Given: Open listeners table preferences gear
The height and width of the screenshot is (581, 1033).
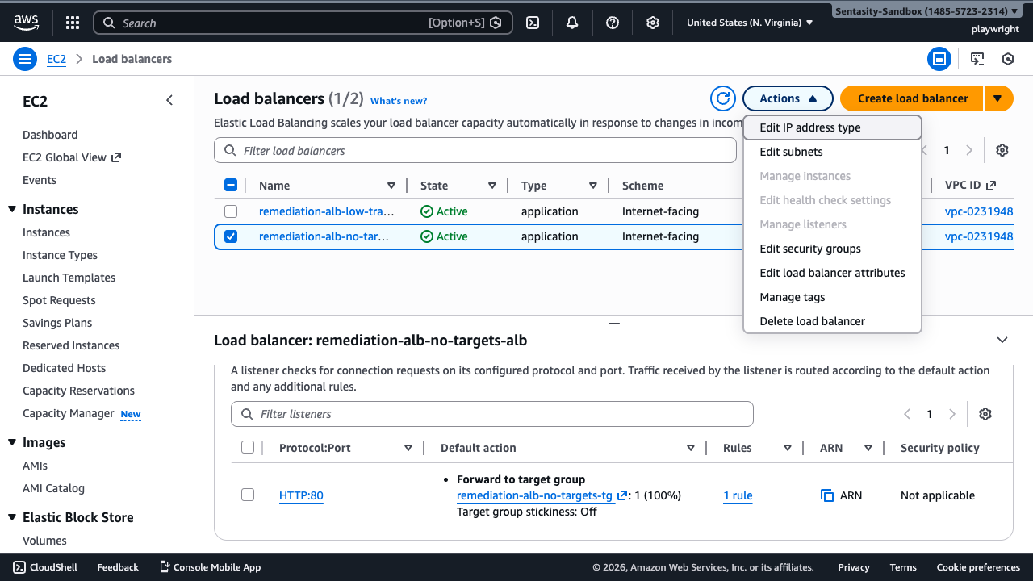Looking at the screenshot, I should click(985, 414).
